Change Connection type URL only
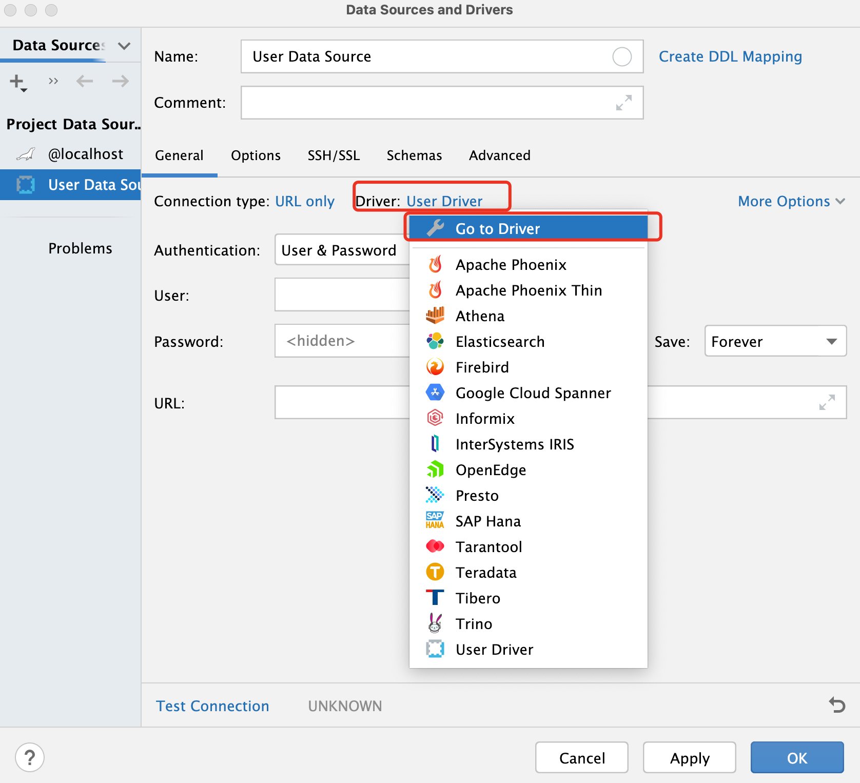The image size is (860, 783). pyautogui.click(x=305, y=201)
